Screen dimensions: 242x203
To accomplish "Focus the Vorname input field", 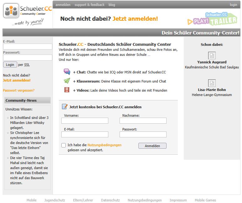I will click(x=85, y=120).
